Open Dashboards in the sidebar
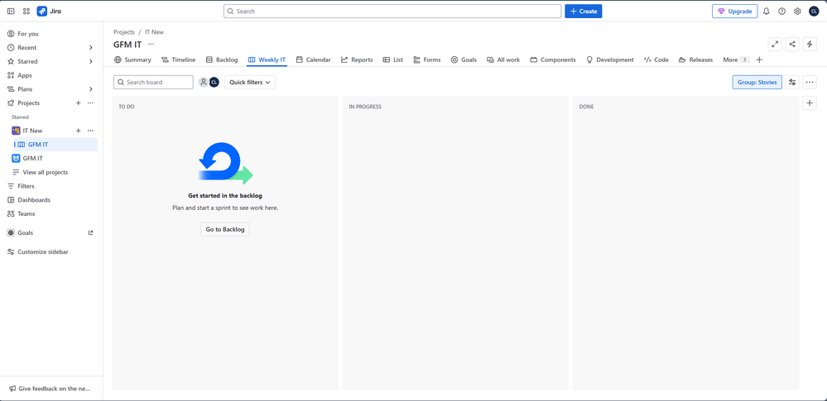 click(50, 200)
